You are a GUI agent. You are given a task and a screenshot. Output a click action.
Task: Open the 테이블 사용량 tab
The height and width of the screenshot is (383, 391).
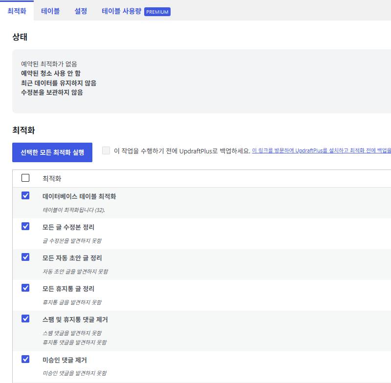pyautogui.click(x=121, y=11)
